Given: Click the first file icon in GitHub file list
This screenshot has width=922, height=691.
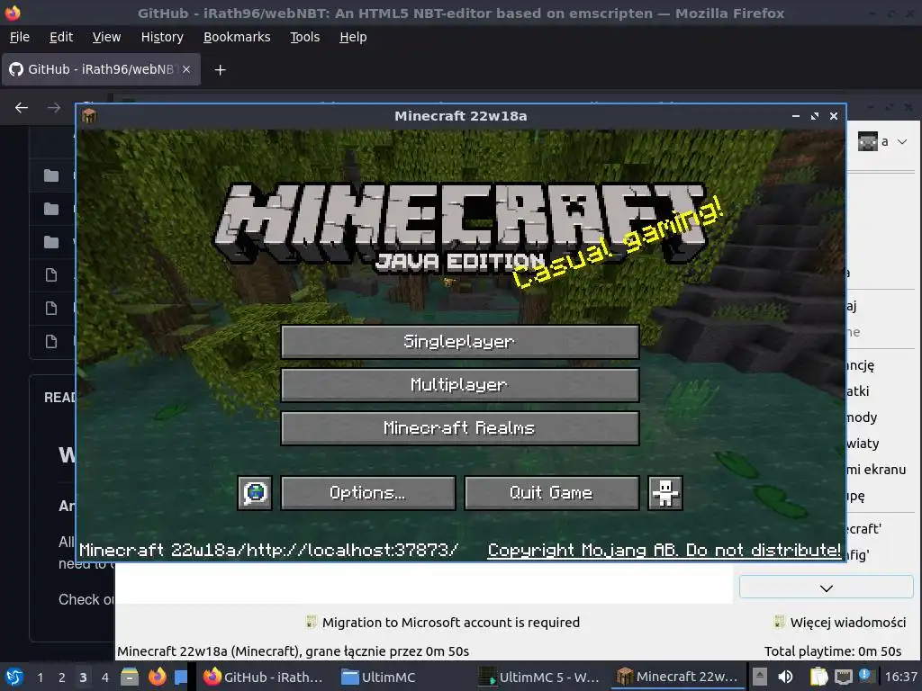Looking at the screenshot, I should tap(51, 275).
